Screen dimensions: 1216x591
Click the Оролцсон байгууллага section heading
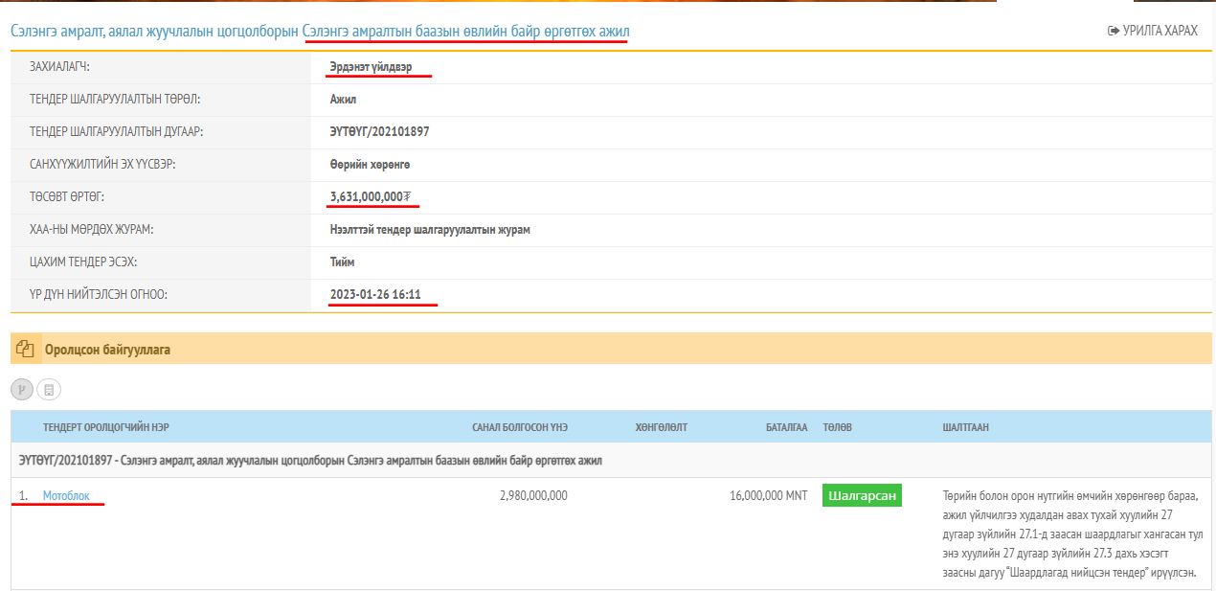tap(107, 350)
